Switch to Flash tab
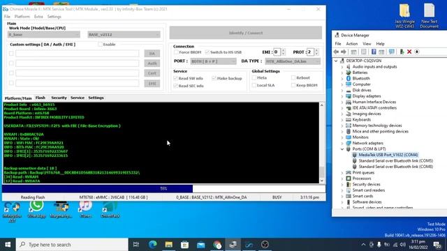The height and width of the screenshot is (251, 447). click(x=41, y=98)
